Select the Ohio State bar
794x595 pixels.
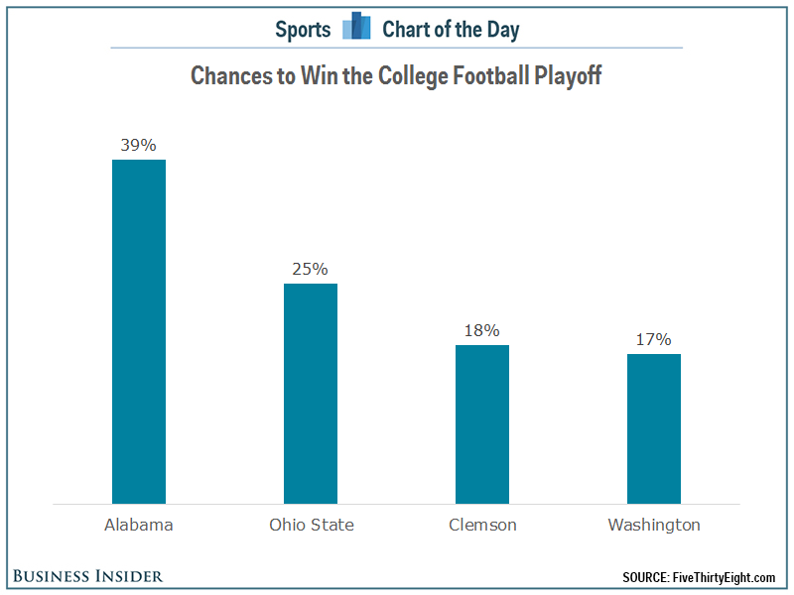click(311, 394)
